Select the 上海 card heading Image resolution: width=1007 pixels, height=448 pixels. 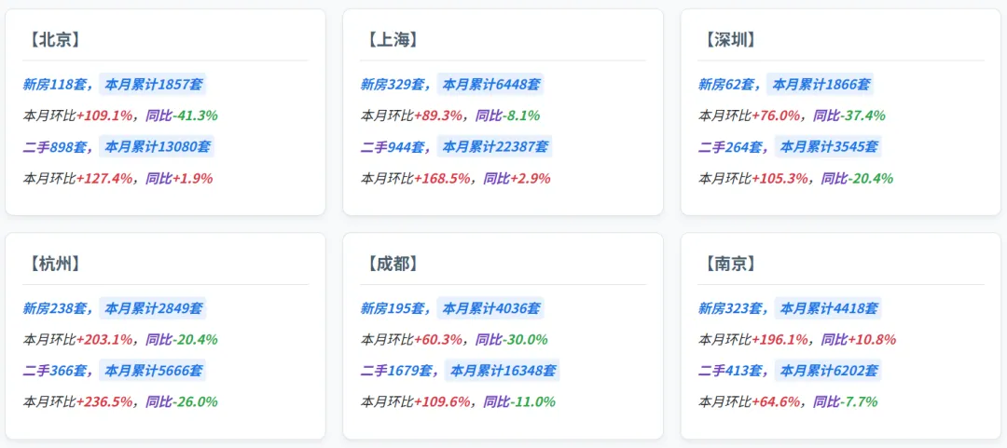pyautogui.click(x=392, y=40)
